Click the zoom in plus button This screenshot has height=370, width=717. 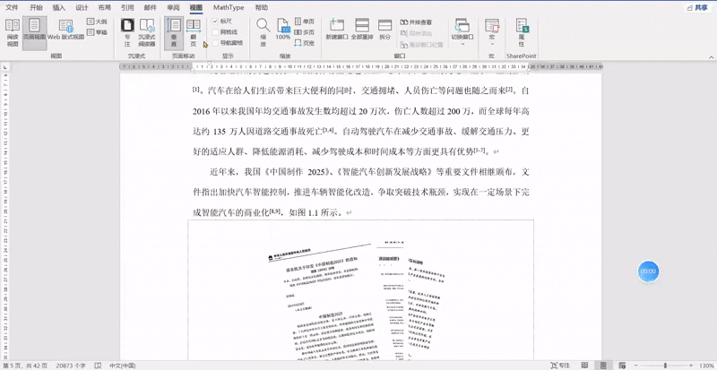click(x=691, y=366)
